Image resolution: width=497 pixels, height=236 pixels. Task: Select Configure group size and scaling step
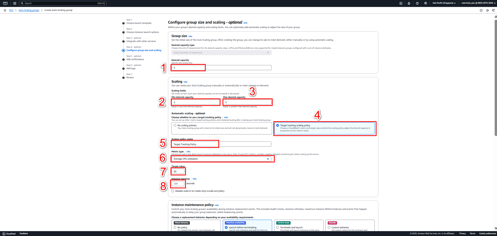pos(144,50)
